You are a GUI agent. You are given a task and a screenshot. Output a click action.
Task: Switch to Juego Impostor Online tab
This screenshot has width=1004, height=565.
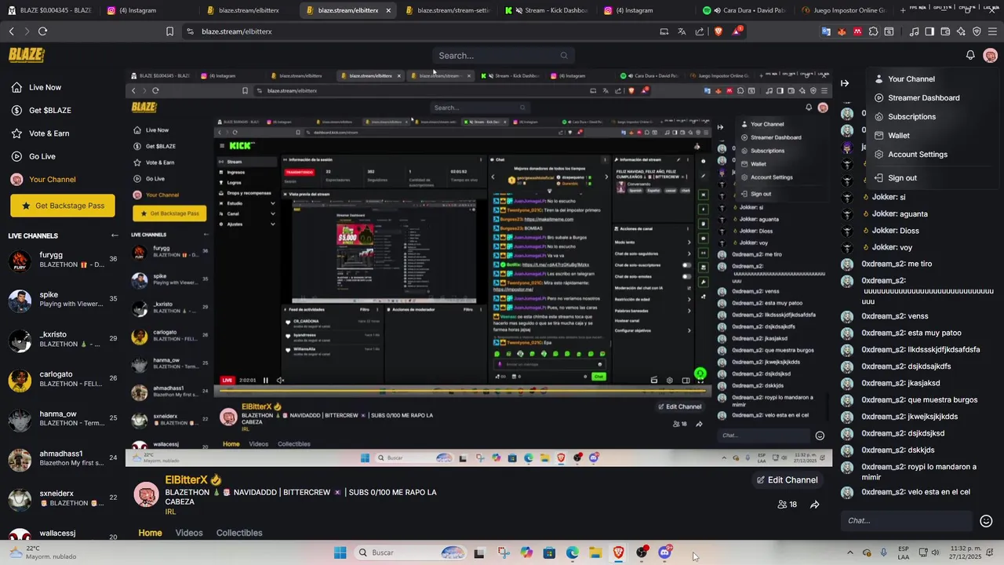[x=845, y=10]
